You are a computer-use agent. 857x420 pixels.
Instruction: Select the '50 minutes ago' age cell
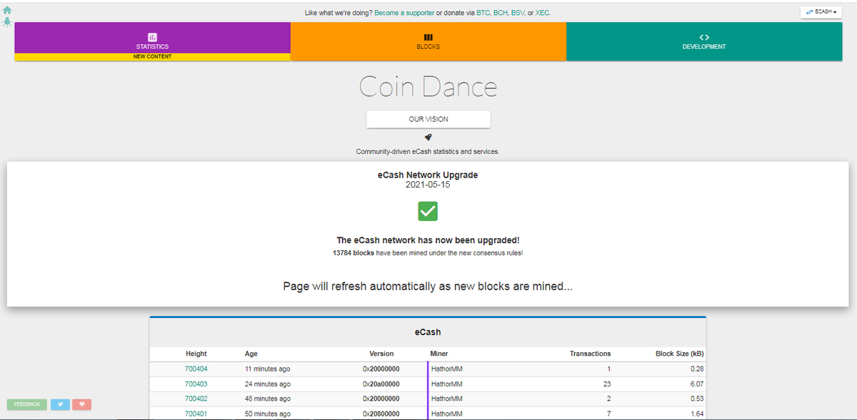pos(267,414)
